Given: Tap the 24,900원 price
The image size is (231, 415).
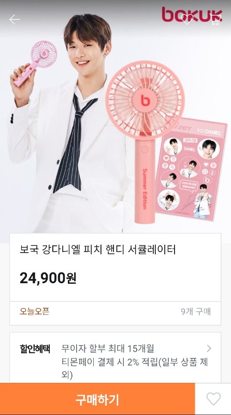Looking at the screenshot, I should tap(48, 278).
